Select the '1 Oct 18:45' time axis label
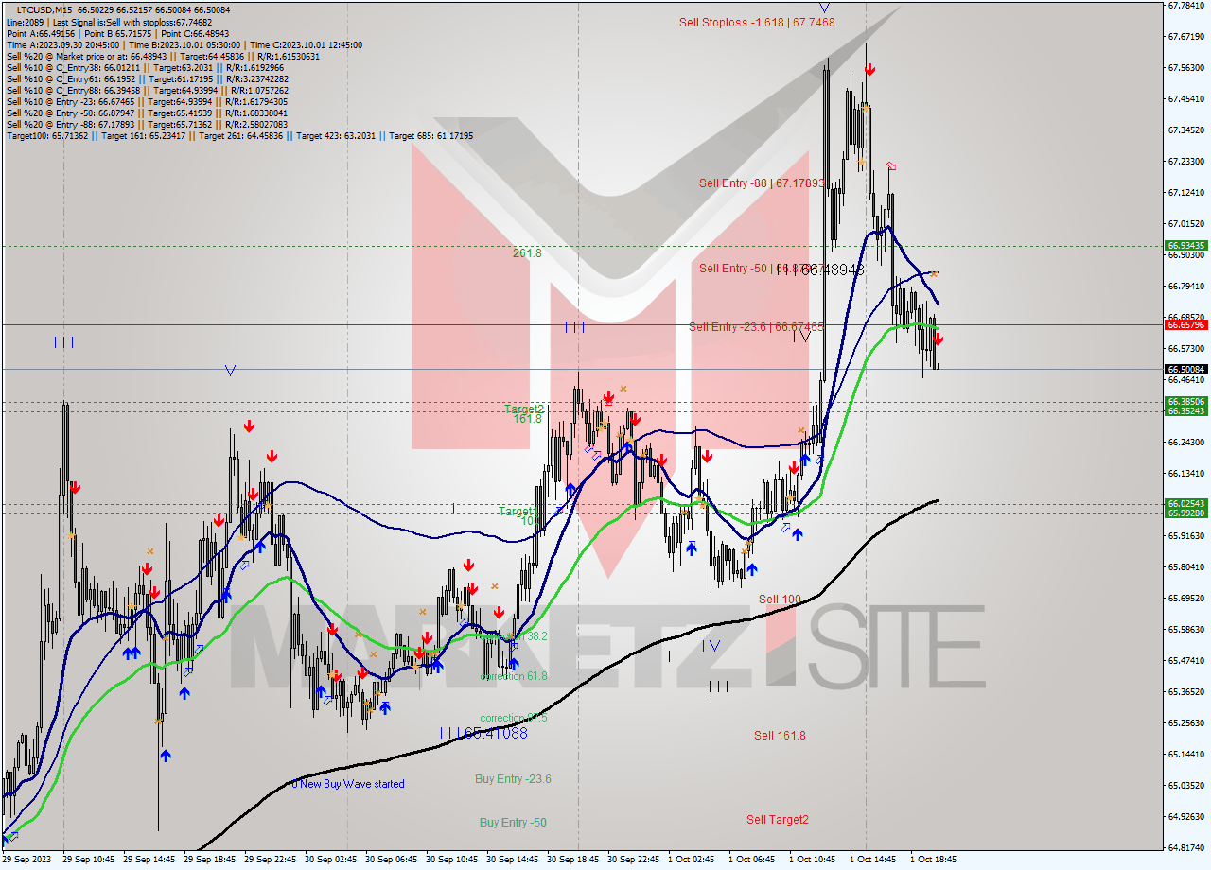This screenshot has height=870, width=1211. 934,860
